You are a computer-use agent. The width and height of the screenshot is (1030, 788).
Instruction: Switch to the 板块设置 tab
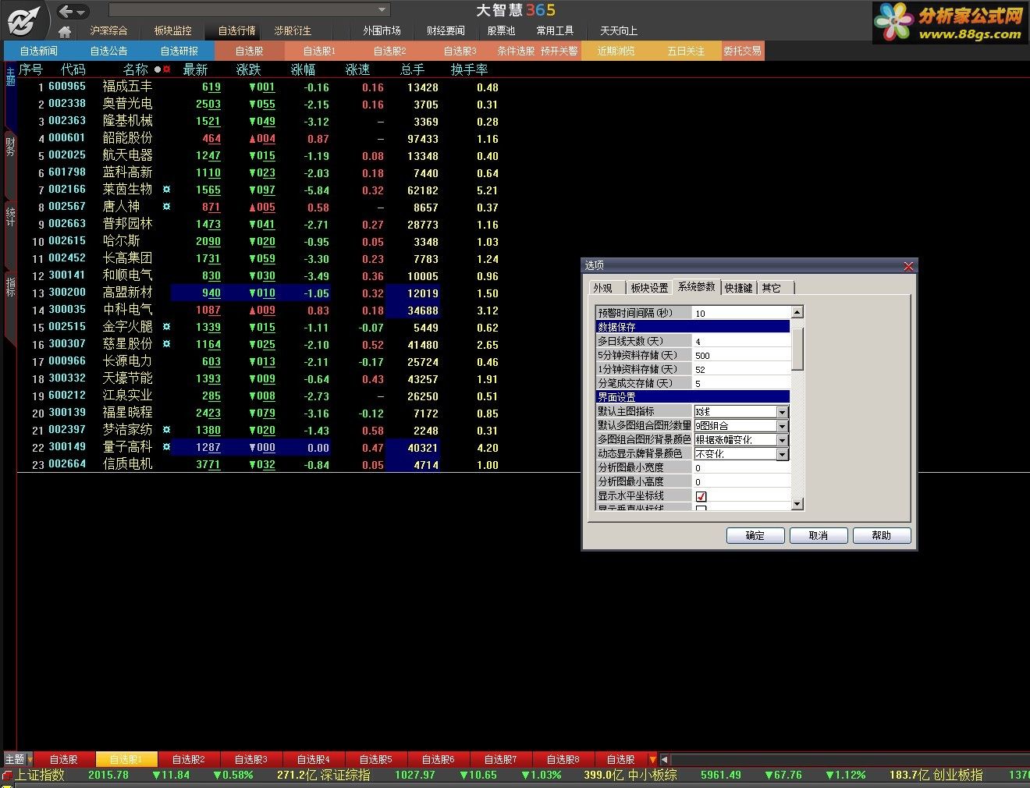[649, 288]
